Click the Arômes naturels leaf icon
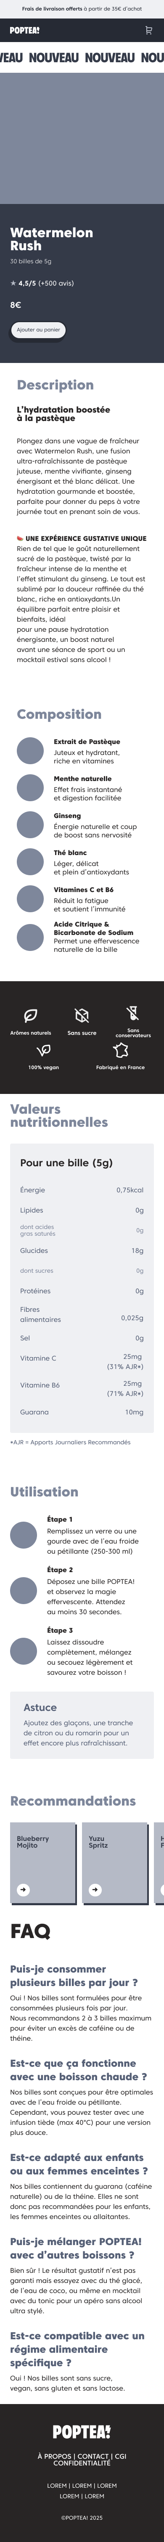 [x=31, y=1014]
